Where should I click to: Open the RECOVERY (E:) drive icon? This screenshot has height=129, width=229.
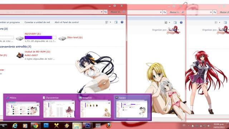coord(20,38)
